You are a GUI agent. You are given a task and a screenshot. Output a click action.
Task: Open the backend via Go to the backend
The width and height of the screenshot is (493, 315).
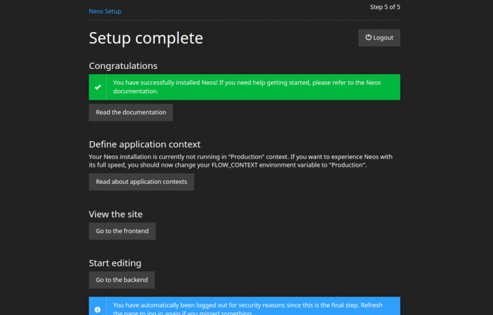(122, 280)
